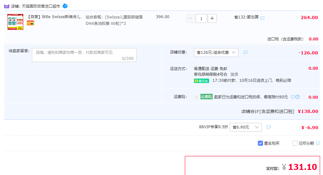Click the 隔日达 delivery badge
323x175 pixels.
(x=201, y=81)
